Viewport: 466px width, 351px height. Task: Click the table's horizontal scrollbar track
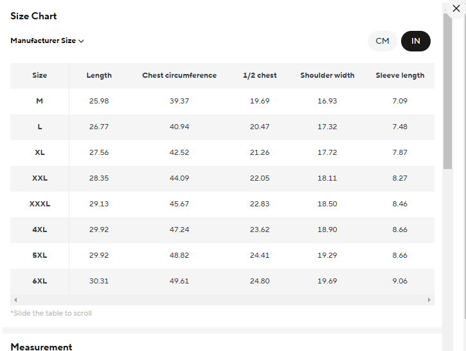click(x=222, y=300)
